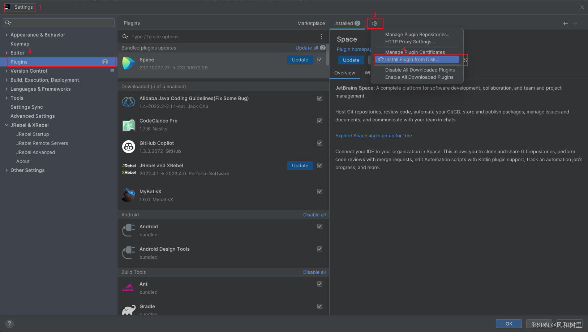Open Explore Space and sign up link
The image size is (588, 332).
[374, 135]
